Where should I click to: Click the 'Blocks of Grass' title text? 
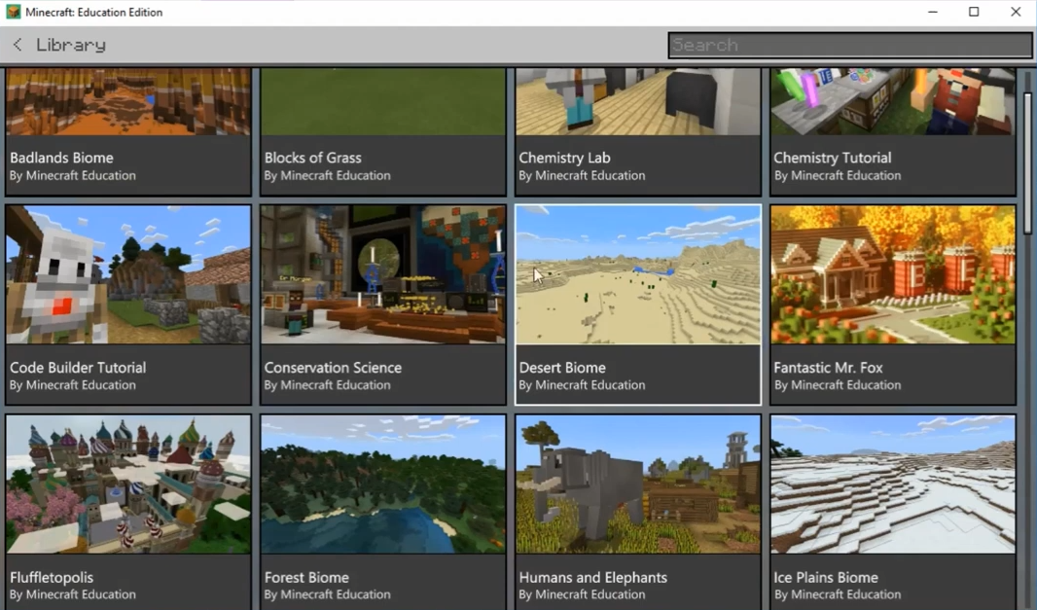point(313,158)
